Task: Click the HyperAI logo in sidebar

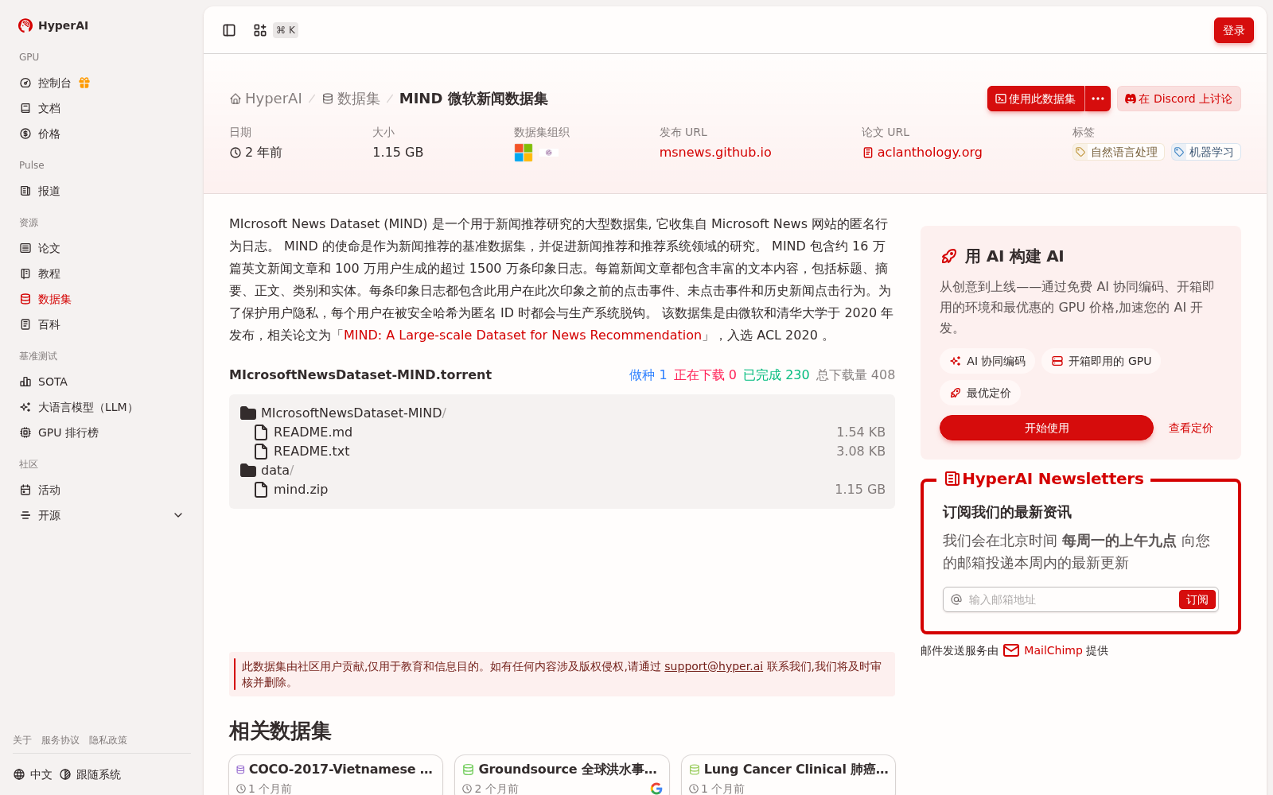Action: click(53, 25)
